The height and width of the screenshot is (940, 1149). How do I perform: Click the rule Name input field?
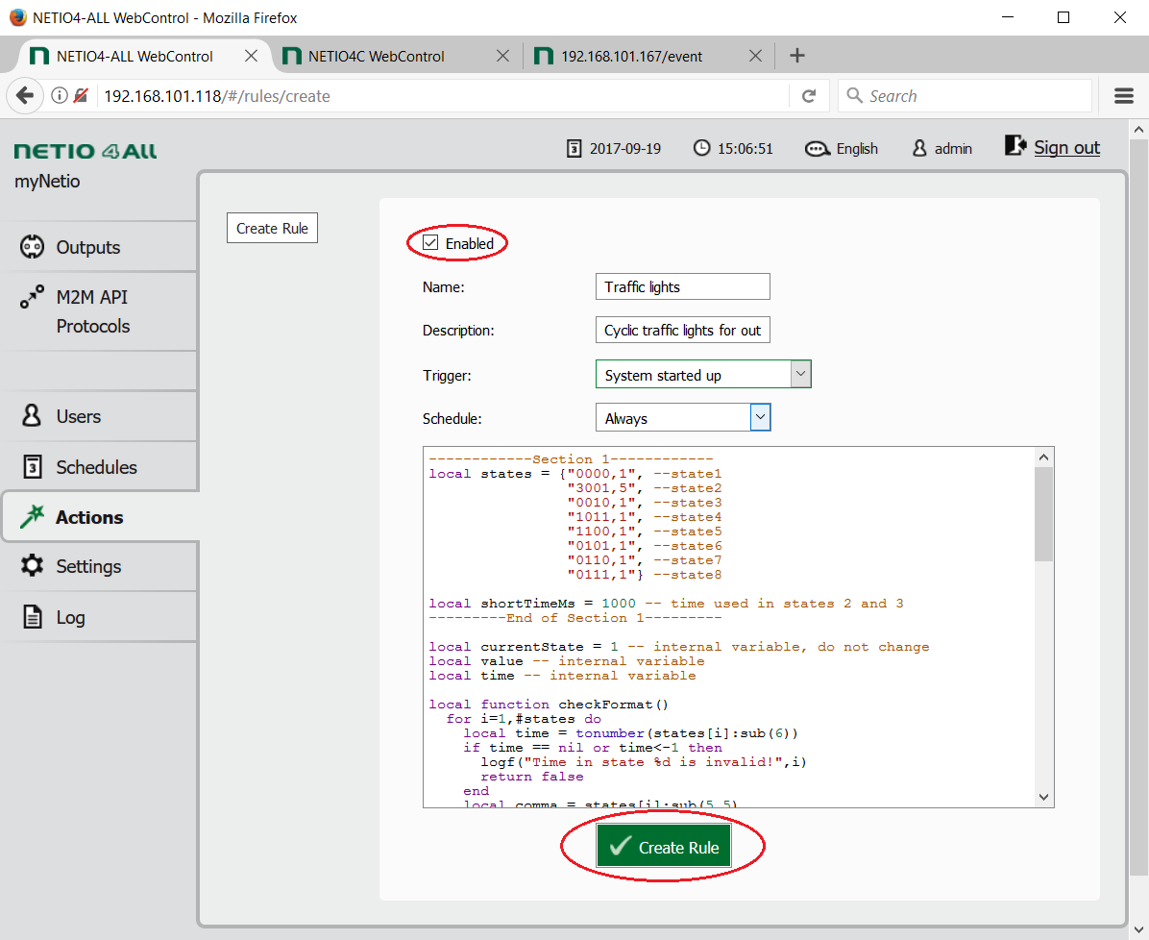(682, 286)
